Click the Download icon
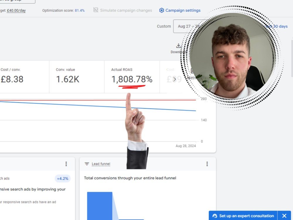Viewport: 293px width, 220px height. pyautogui.click(x=178, y=46)
